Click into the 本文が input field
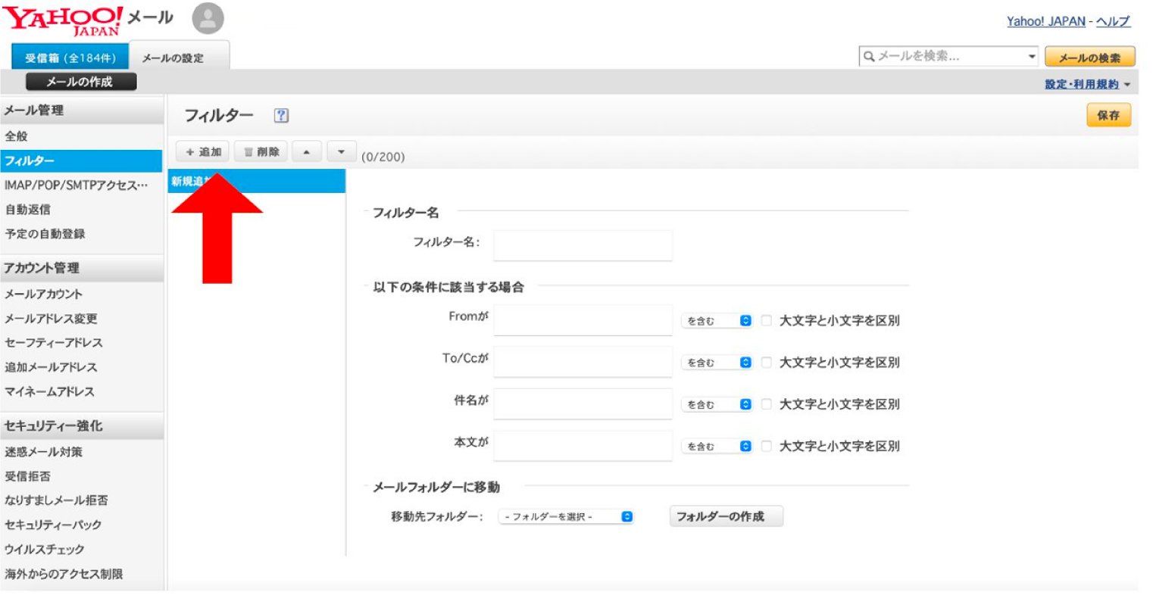 583,446
